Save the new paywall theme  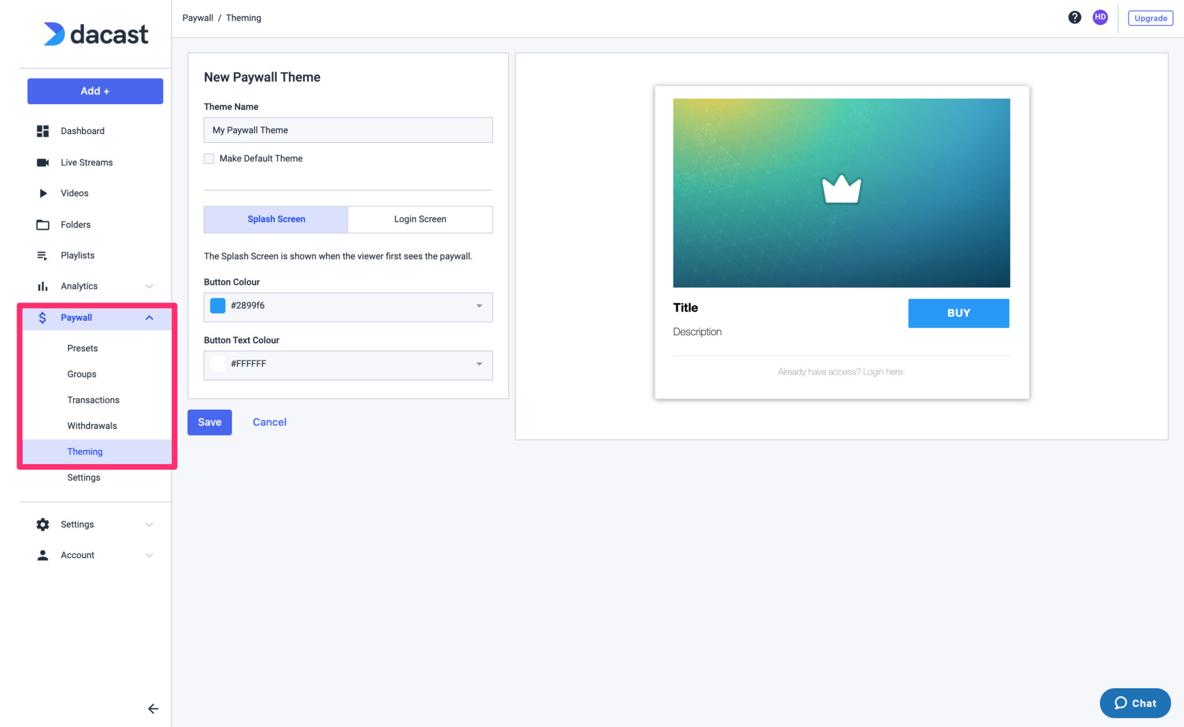(209, 421)
